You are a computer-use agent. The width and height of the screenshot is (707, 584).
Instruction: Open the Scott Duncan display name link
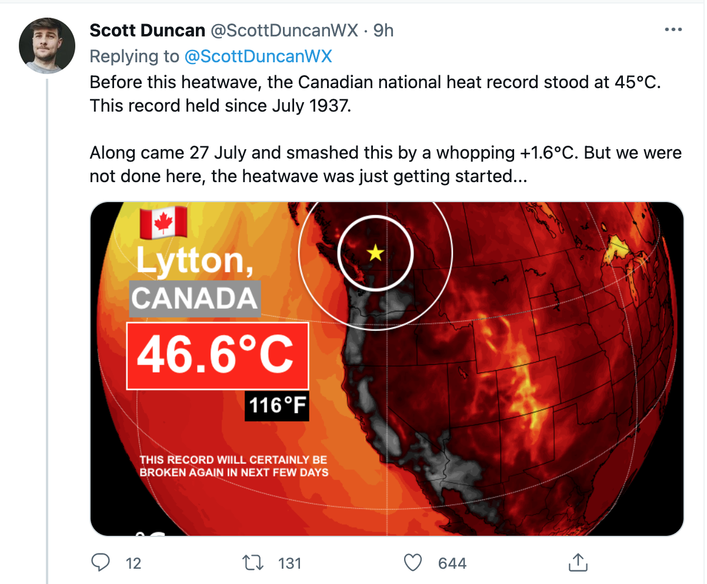coord(148,31)
